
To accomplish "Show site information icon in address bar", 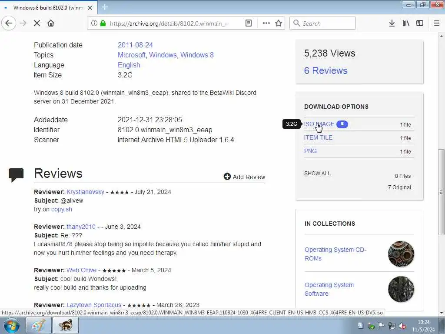I will 94,23.
